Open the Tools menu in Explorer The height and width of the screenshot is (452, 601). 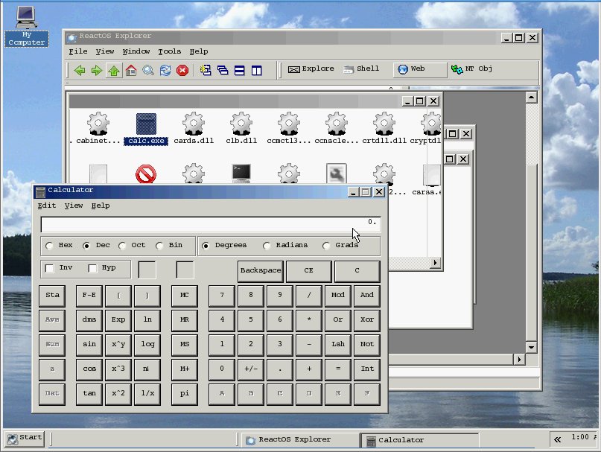[x=169, y=51]
